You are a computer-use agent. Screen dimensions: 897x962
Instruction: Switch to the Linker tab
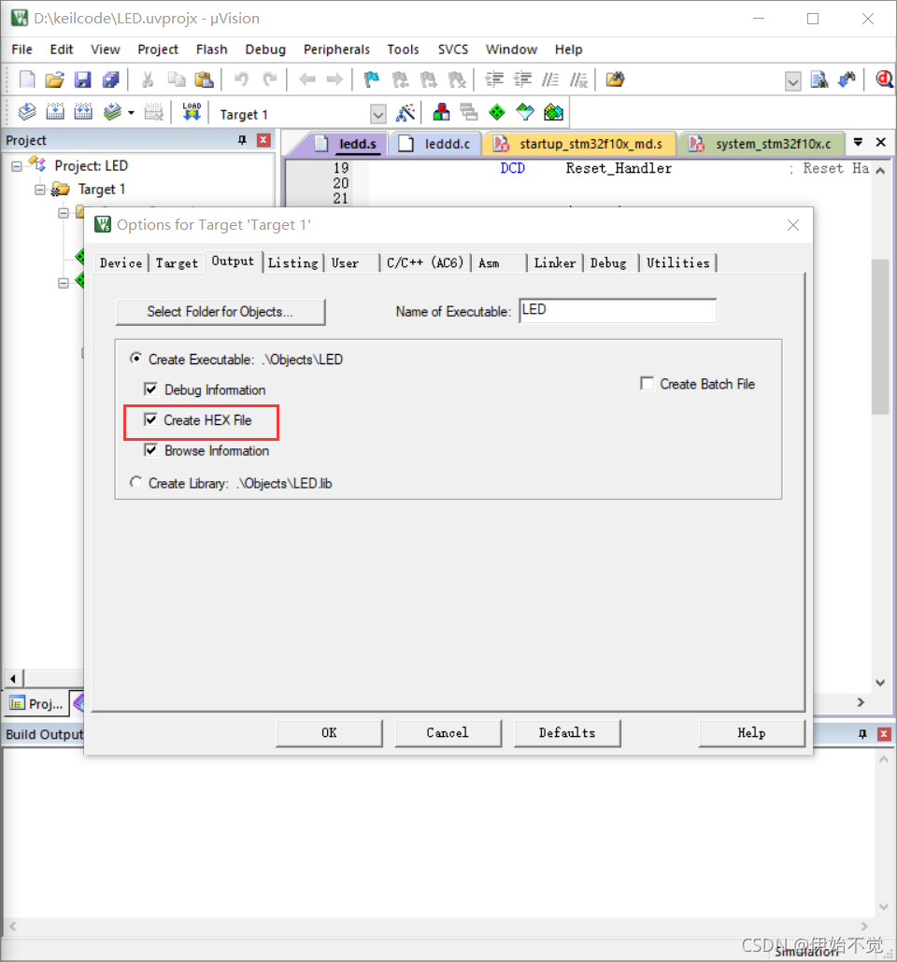coord(555,262)
